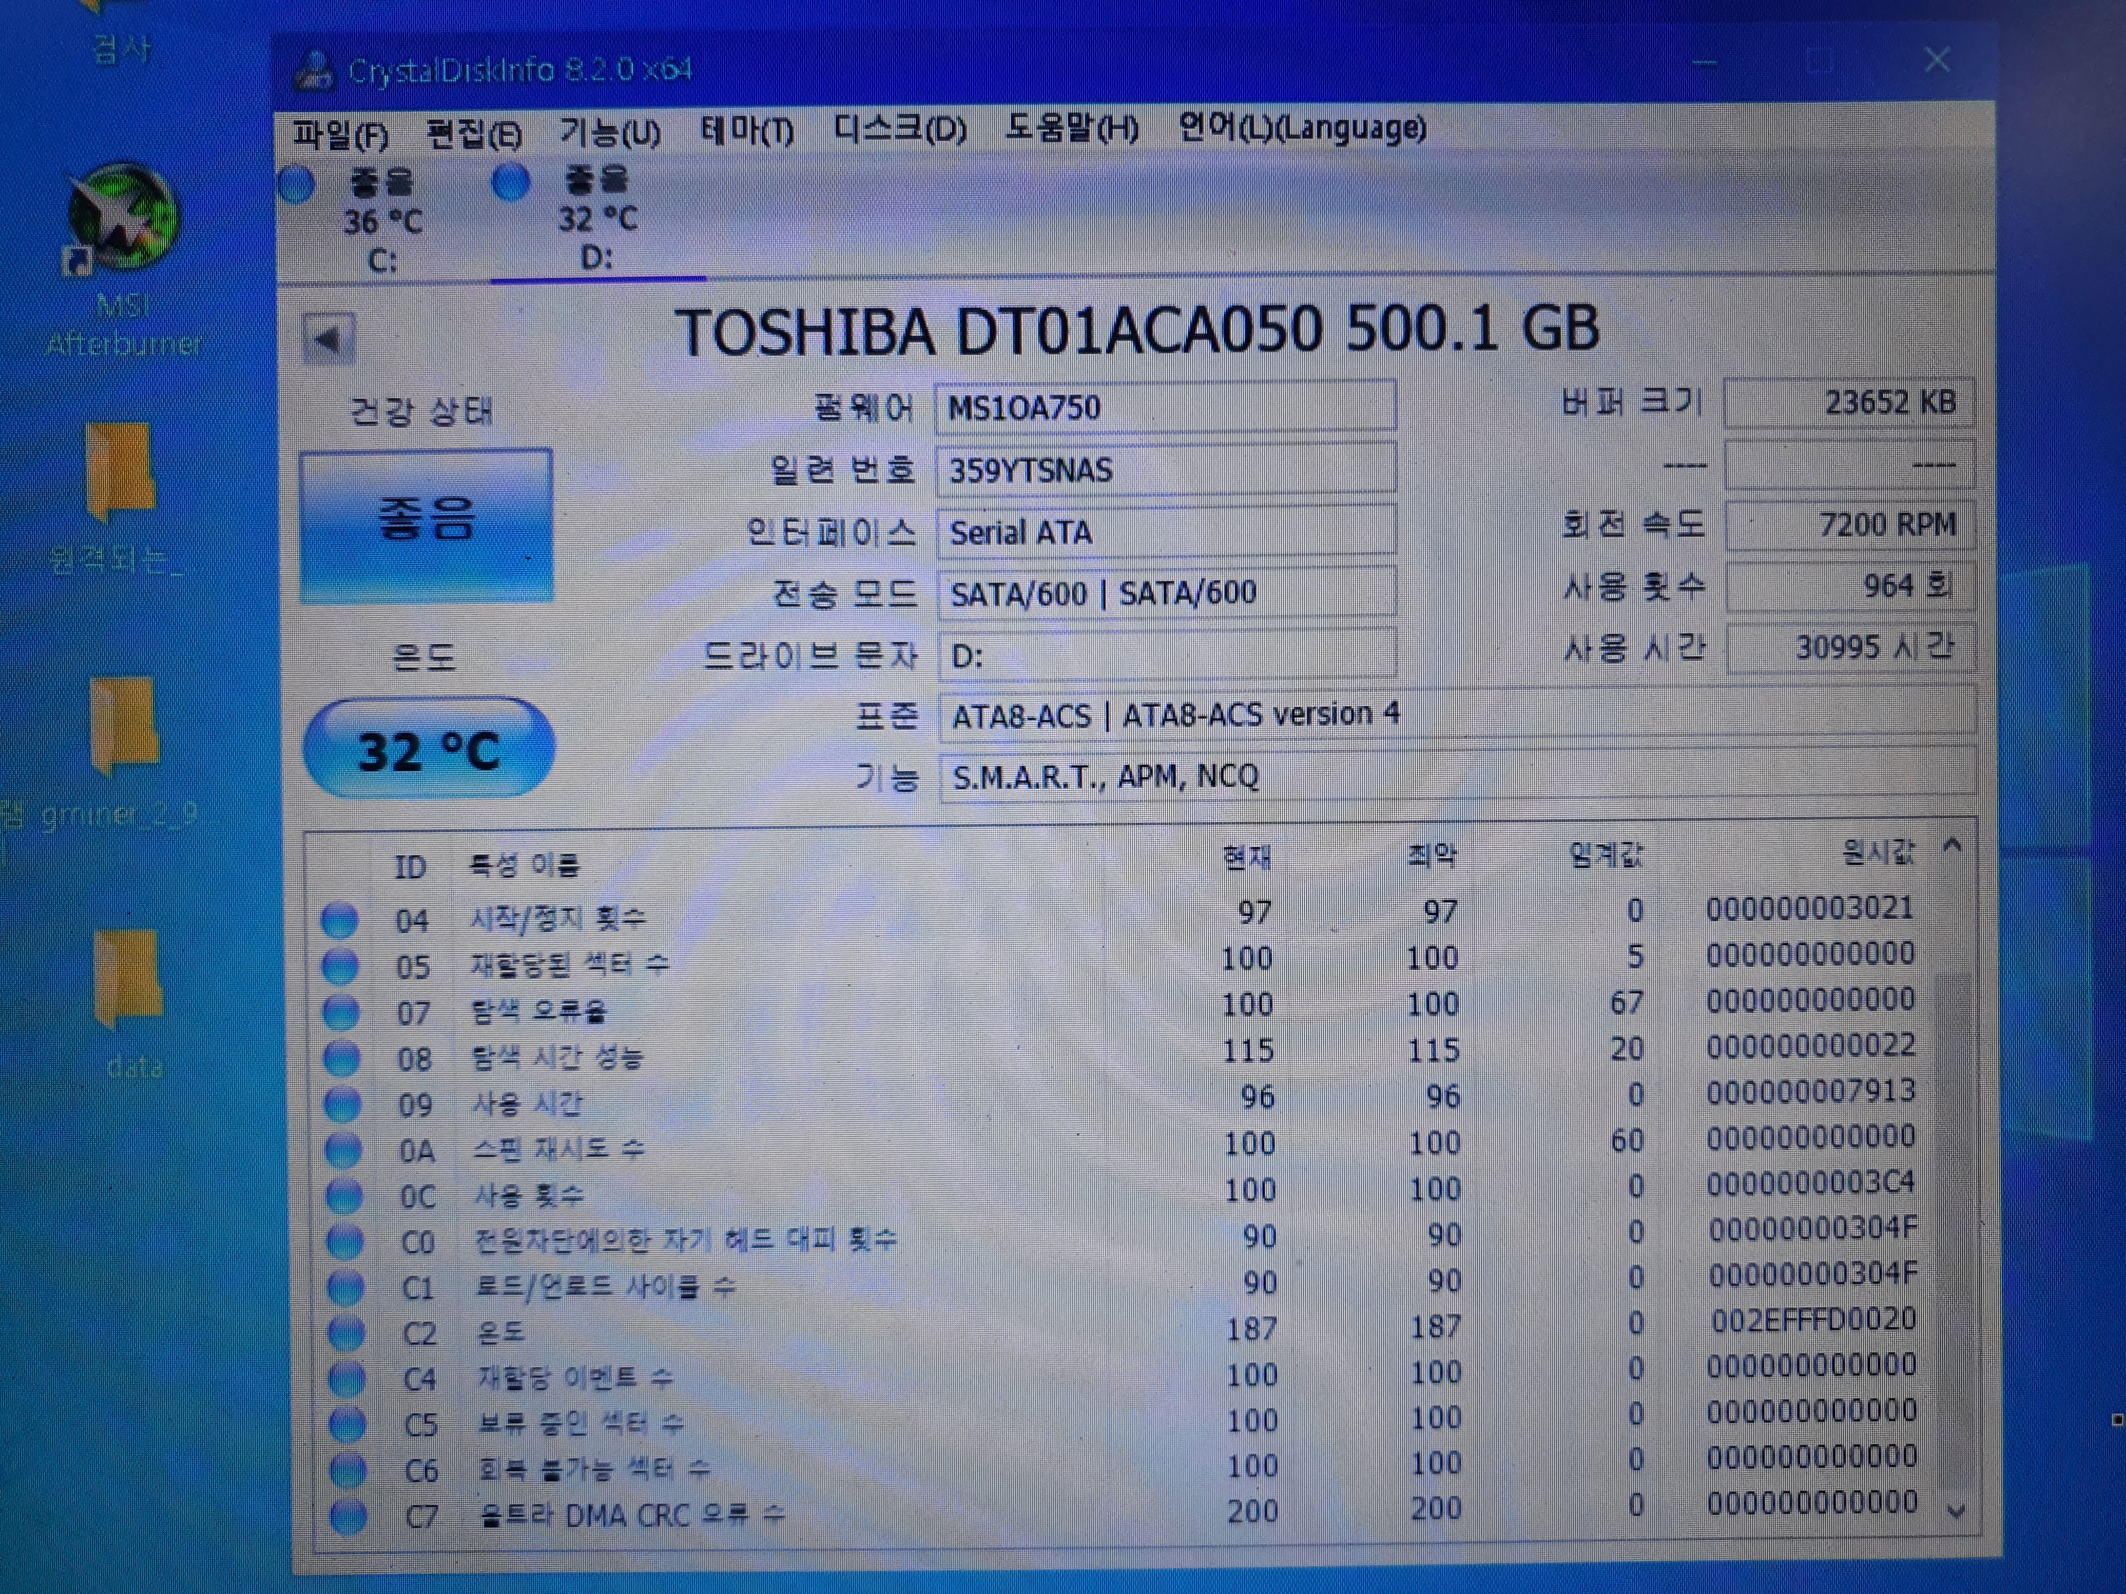The image size is (2126, 1594).
Task: Click status icon for attribute 0A
Action: click(343, 1149)
